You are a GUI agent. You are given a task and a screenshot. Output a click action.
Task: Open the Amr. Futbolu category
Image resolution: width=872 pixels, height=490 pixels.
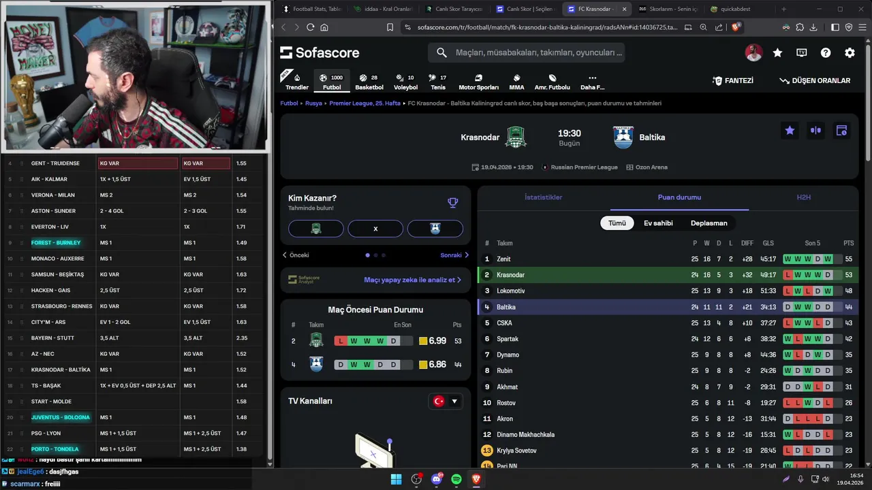click(552, 81)
